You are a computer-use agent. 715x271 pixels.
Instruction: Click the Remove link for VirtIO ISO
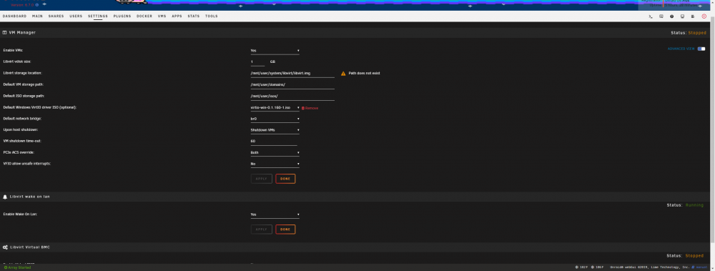312,108
